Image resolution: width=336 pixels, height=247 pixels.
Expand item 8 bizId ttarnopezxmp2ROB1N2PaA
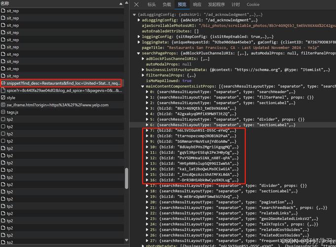147,136
